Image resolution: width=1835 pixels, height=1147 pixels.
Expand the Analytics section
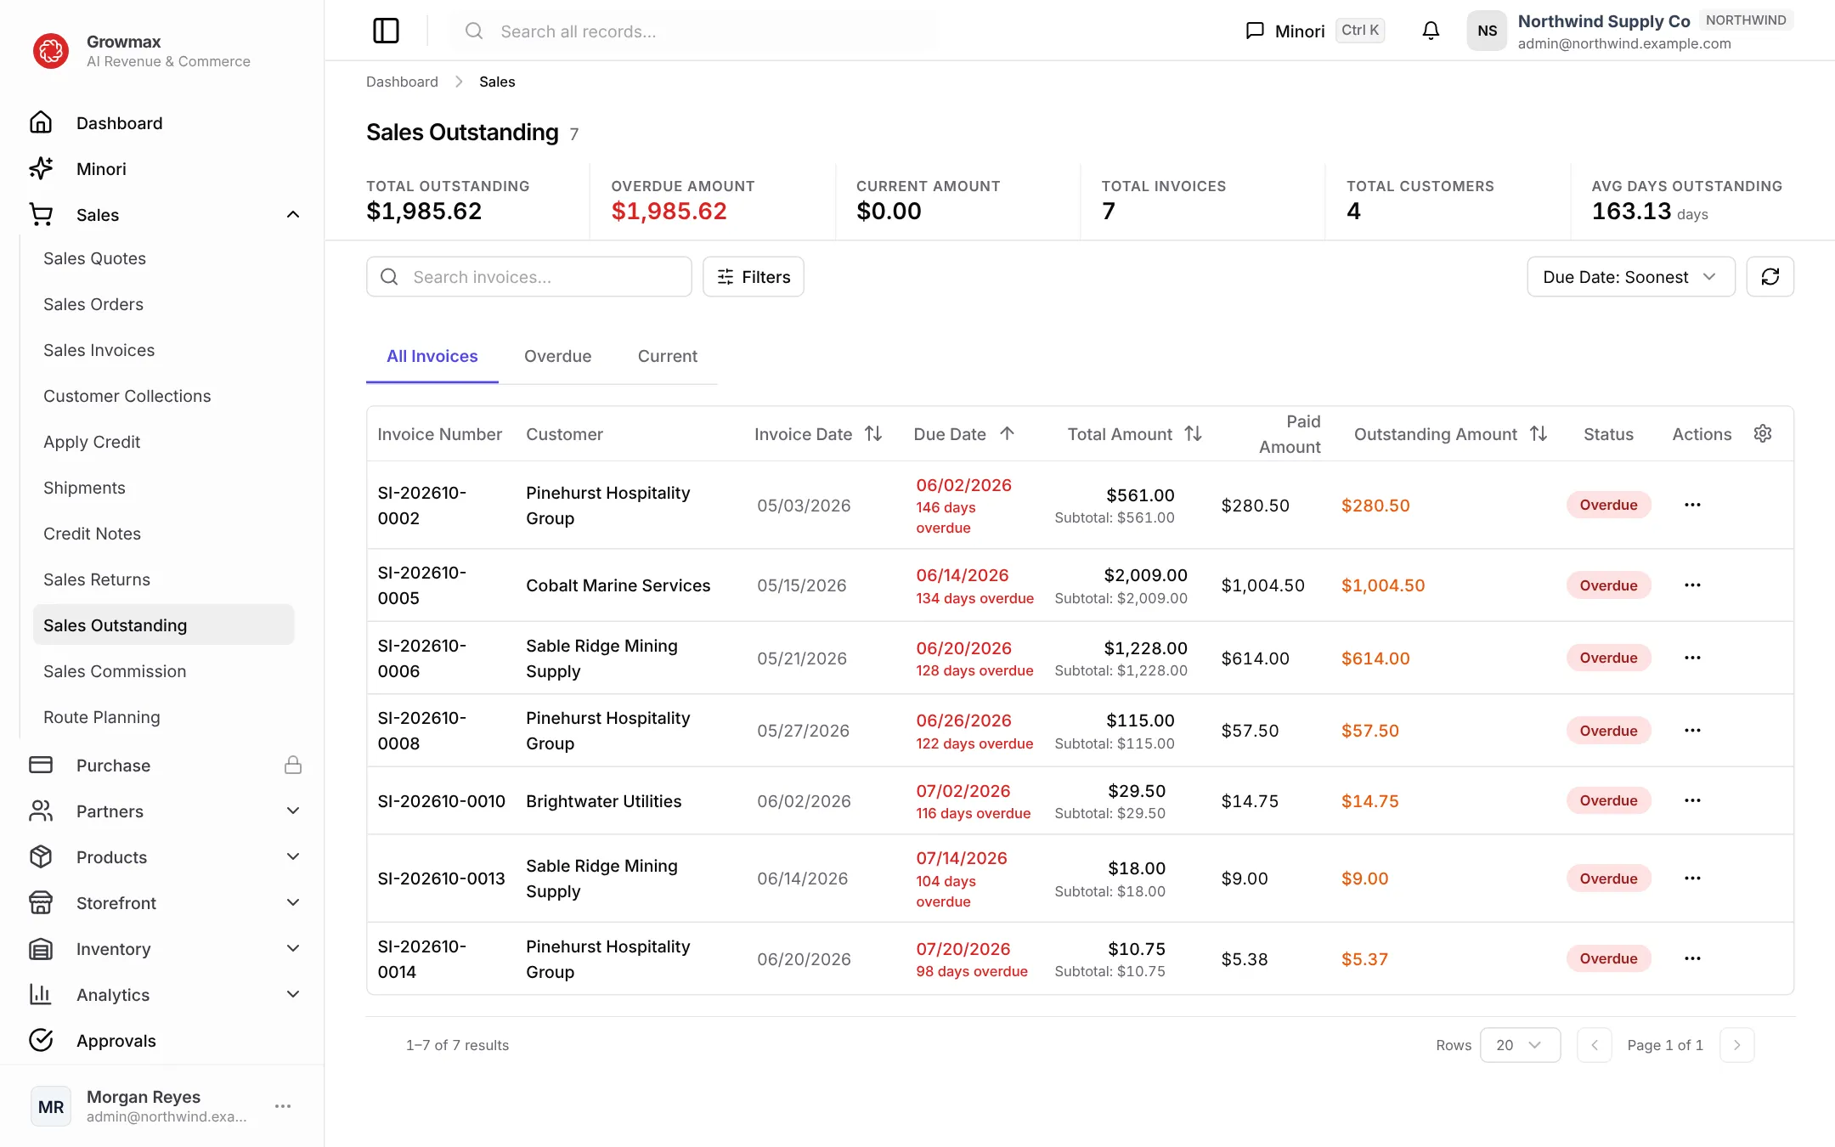point(293,995)
